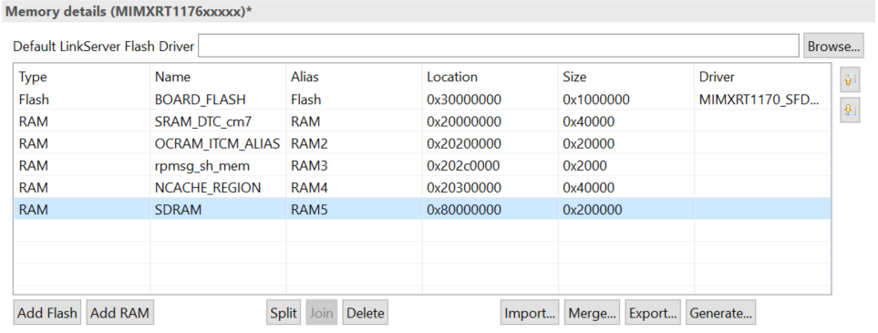Viewport: 878px width, 333px height.
Task: Select the SRAM_DTC_cm7 name cell
Action: pyautogui.click(x=218, y=121)
